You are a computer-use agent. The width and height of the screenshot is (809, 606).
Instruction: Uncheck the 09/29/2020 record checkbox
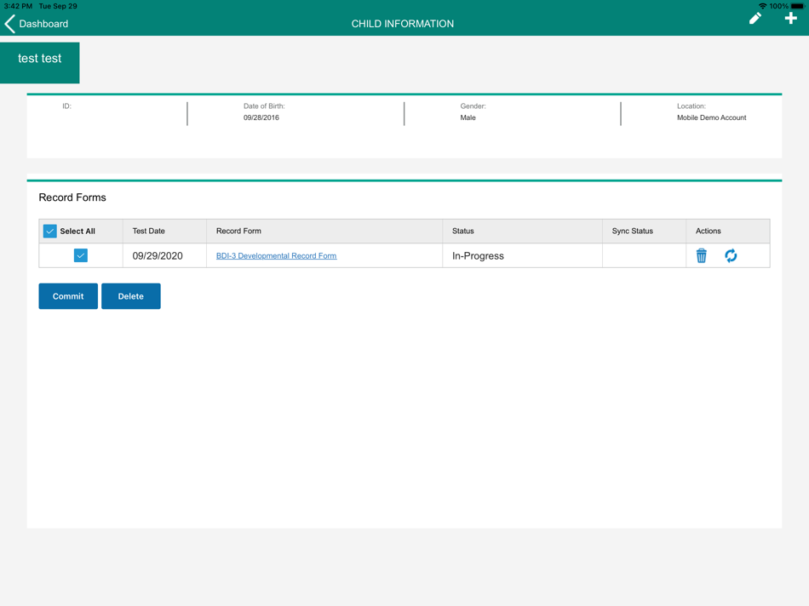(81, 255)
